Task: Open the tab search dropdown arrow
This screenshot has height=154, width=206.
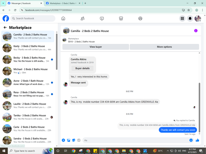Action: click(x=3, y=3)
